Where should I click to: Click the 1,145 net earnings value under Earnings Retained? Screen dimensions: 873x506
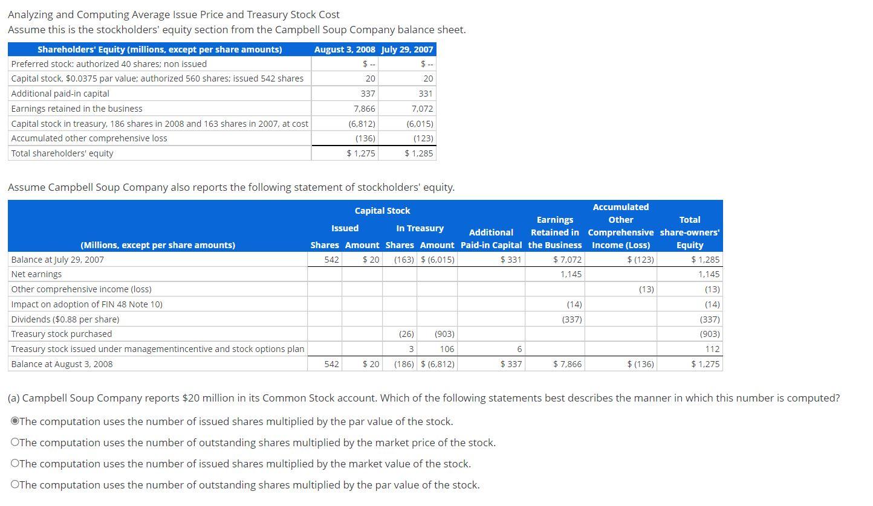point(571,274)
